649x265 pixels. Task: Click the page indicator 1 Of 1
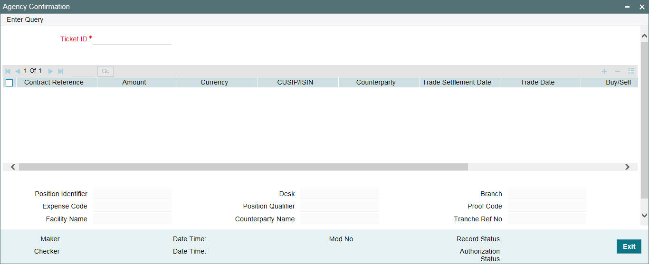coord(33,71)
